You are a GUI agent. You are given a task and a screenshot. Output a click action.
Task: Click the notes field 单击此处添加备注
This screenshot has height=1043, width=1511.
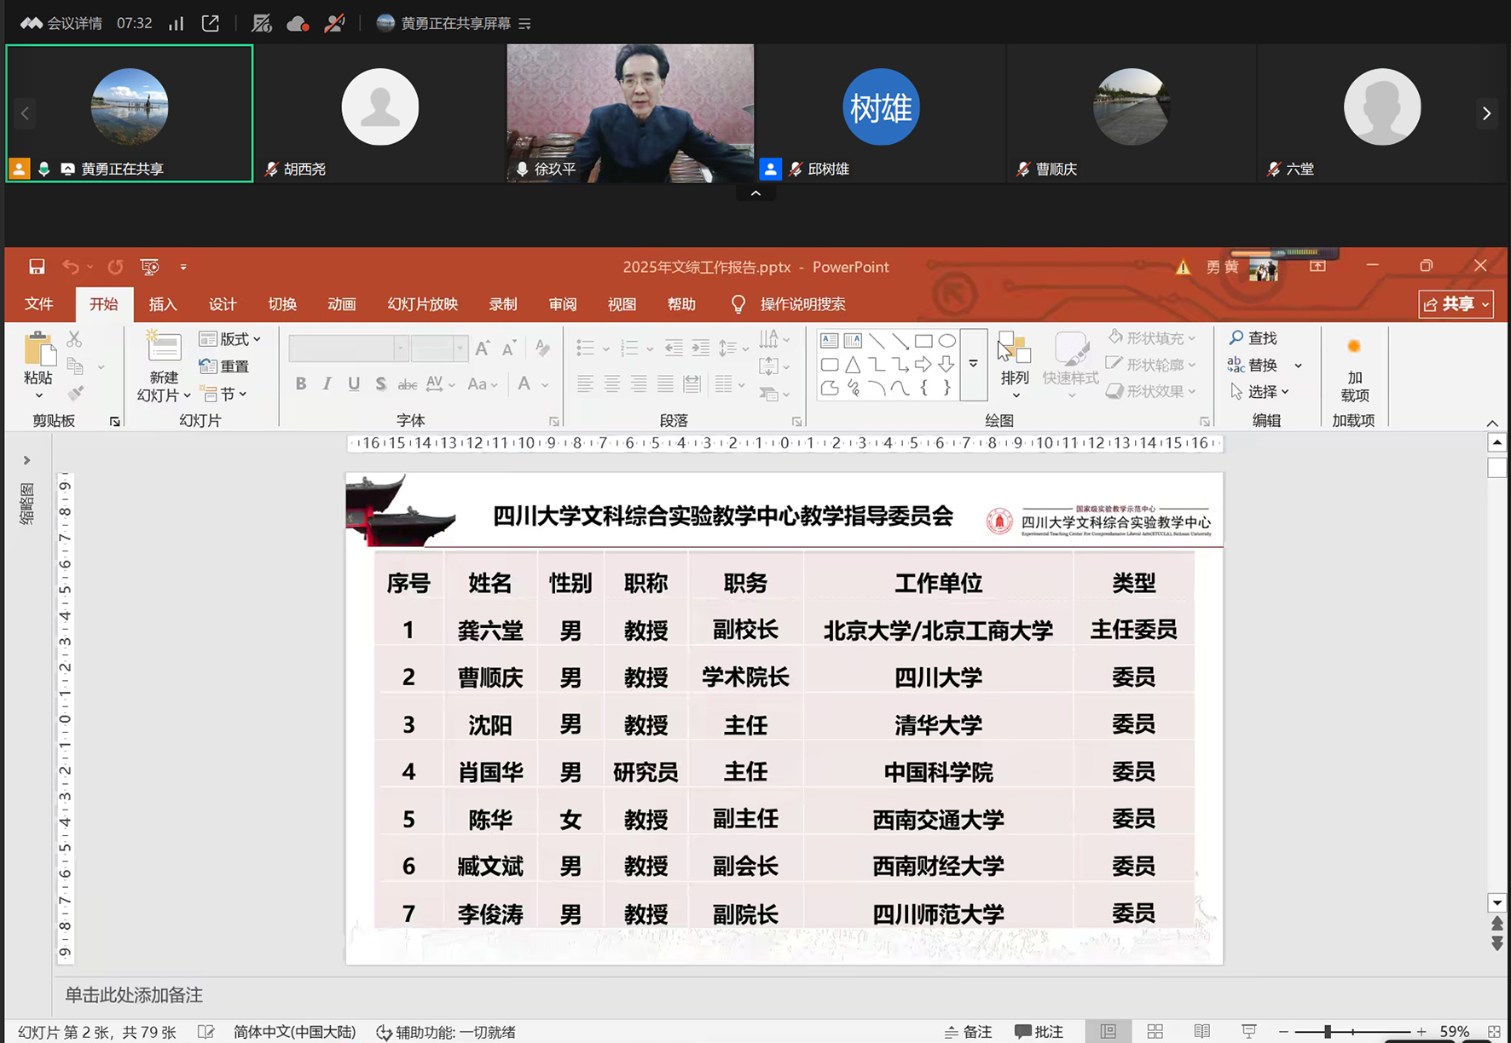pos(134,994)
